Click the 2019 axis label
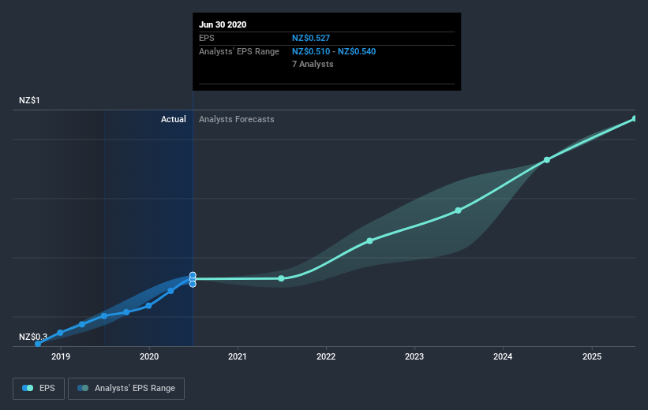 (60, 356)
